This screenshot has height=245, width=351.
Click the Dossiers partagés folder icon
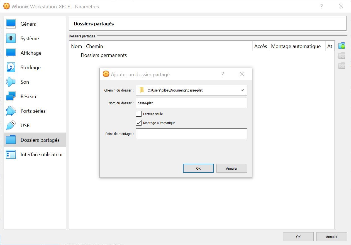(11, 140)
